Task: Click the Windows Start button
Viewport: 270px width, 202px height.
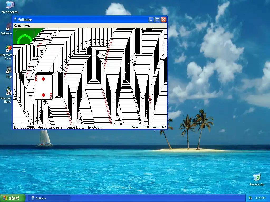Action: coord(13,198)
